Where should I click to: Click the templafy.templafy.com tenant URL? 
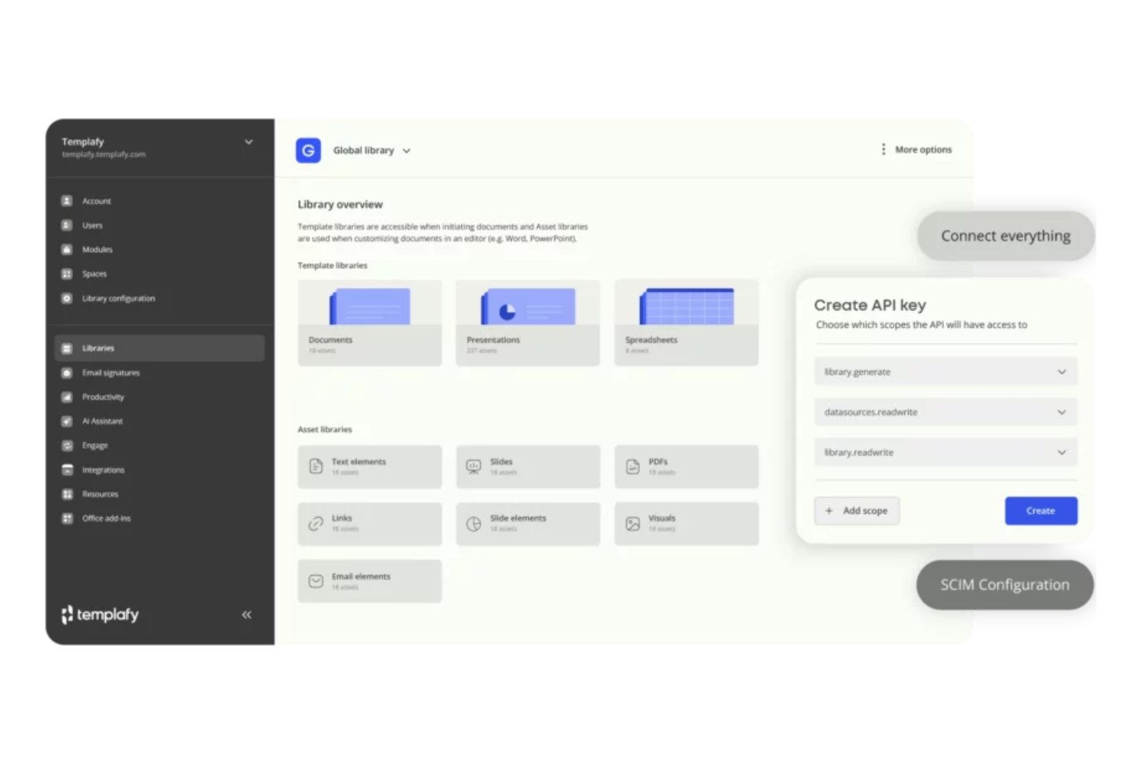pos(104,154)
